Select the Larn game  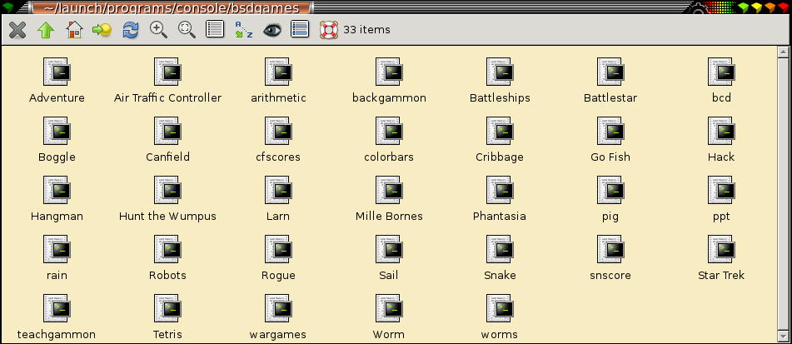278,199
